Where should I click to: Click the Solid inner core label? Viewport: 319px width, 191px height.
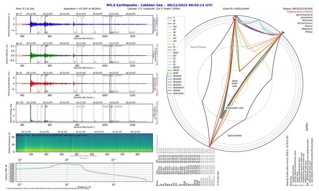[235, 83]
